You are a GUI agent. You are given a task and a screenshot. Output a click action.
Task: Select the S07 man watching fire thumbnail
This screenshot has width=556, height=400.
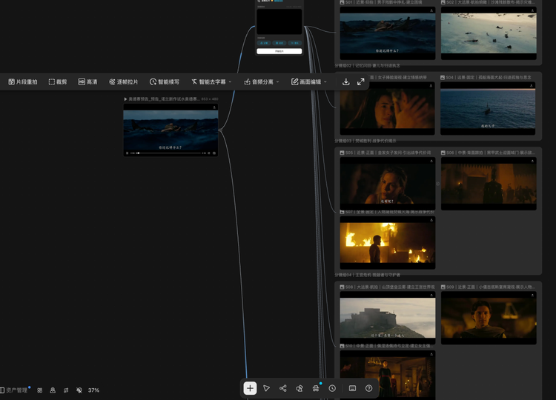click(x=388, y=243)
